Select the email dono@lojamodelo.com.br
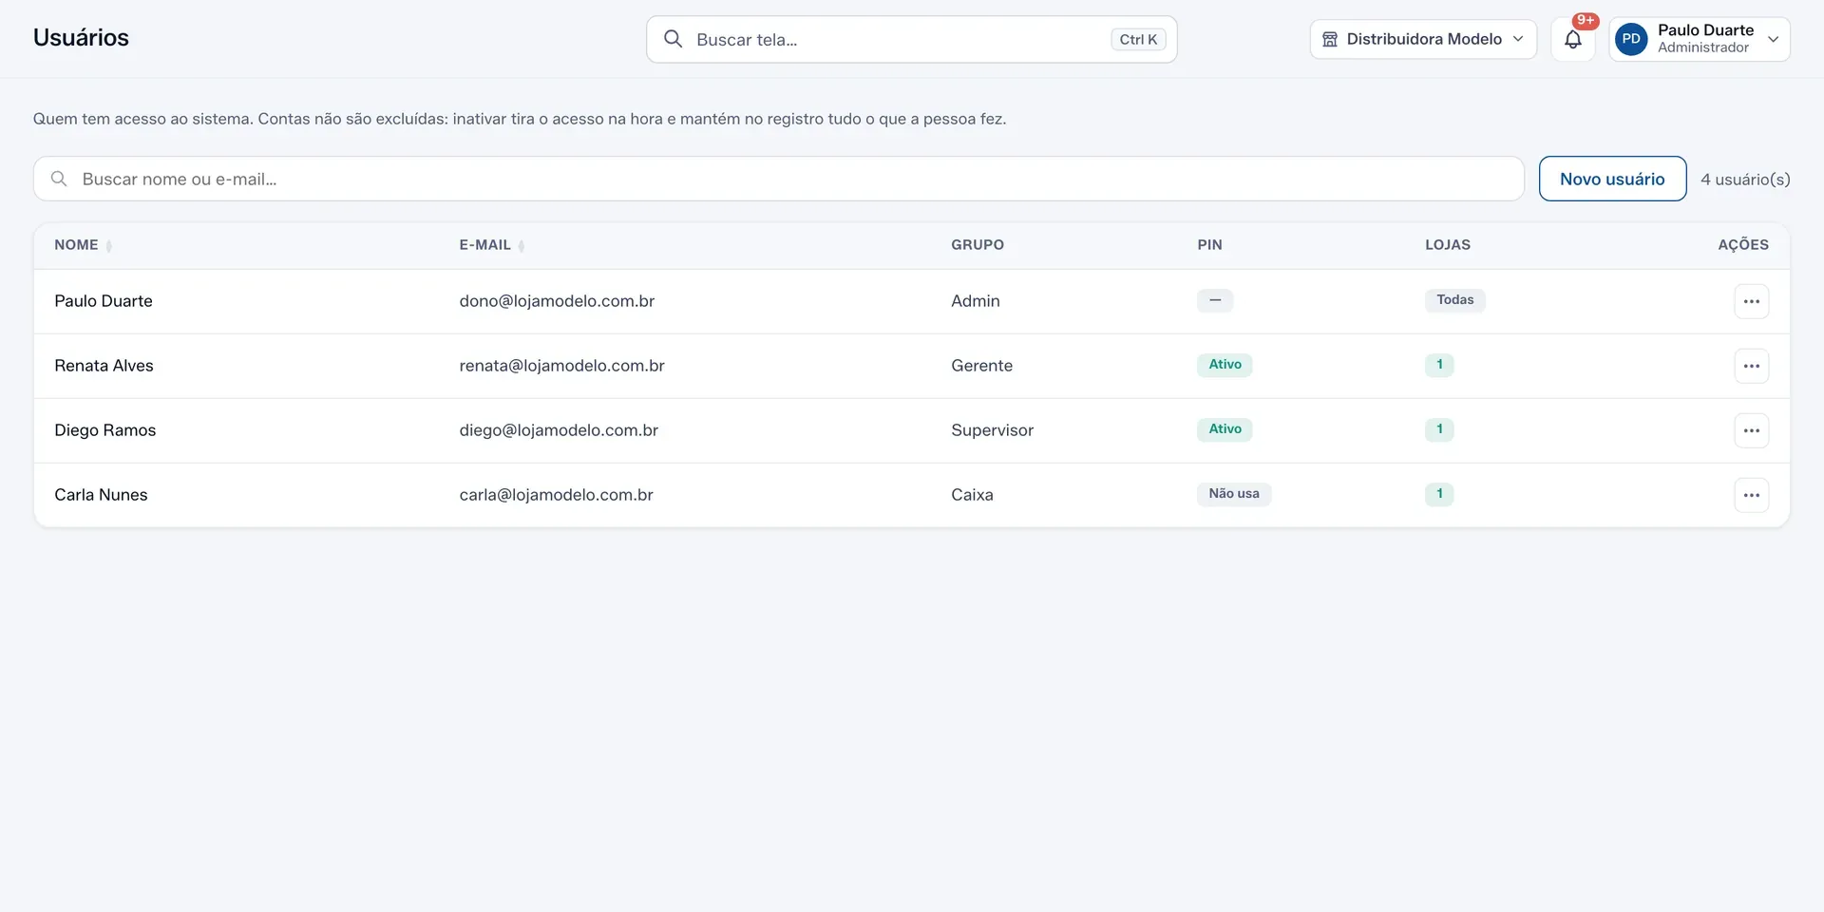The height and width of the screenshot is (912, 1824). pyautogui.click(x=557, y=301)
